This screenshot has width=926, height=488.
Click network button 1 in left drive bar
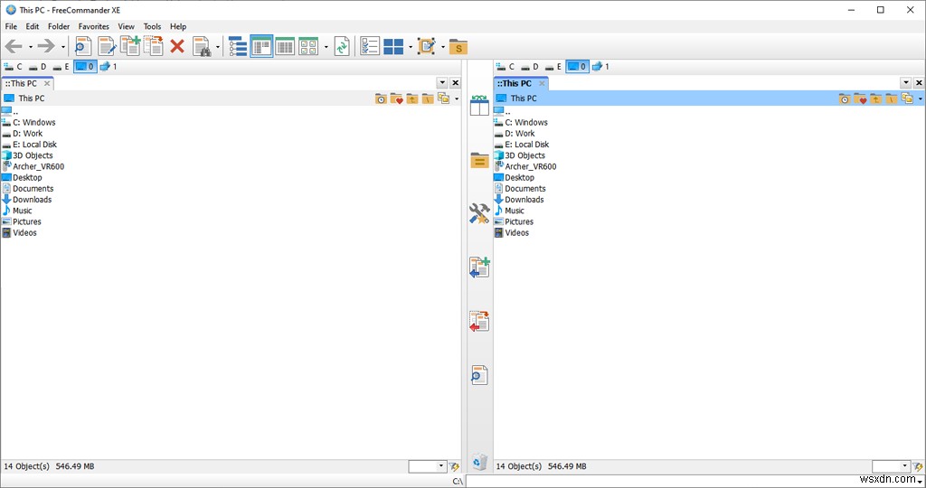[109, 67]
